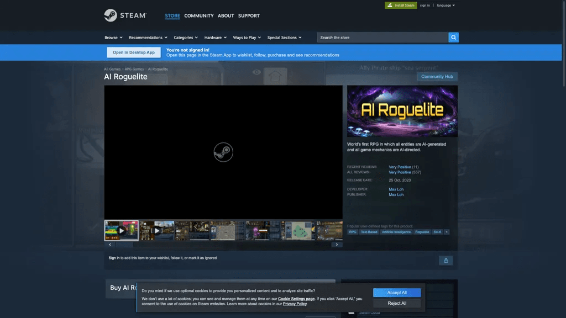Focus the Search the store field
The width and height of the screenshot is (566, 318).
point(382,38)
